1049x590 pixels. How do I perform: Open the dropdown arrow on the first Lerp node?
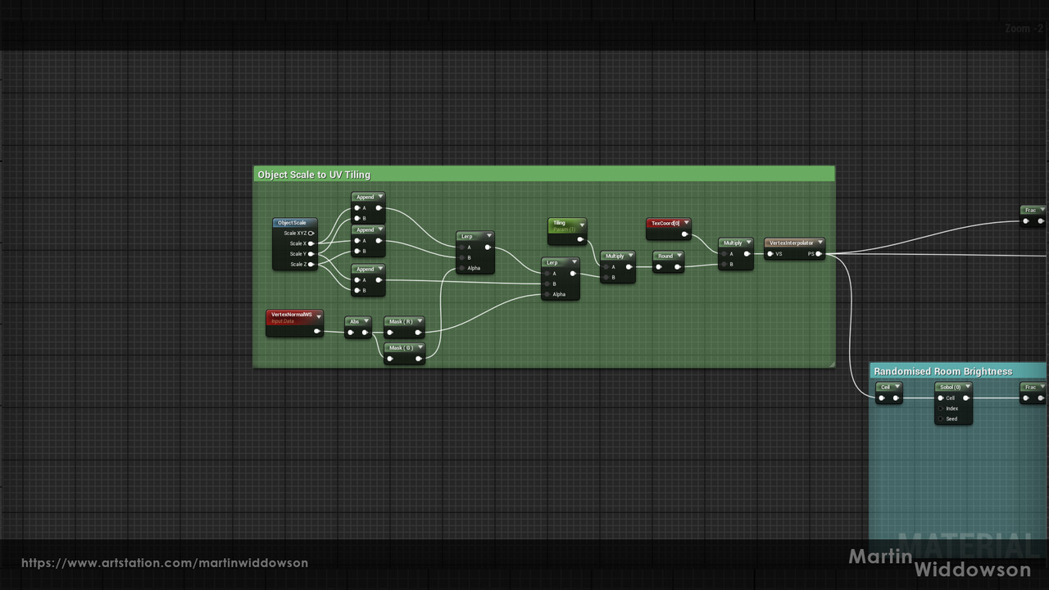[491, 236]
